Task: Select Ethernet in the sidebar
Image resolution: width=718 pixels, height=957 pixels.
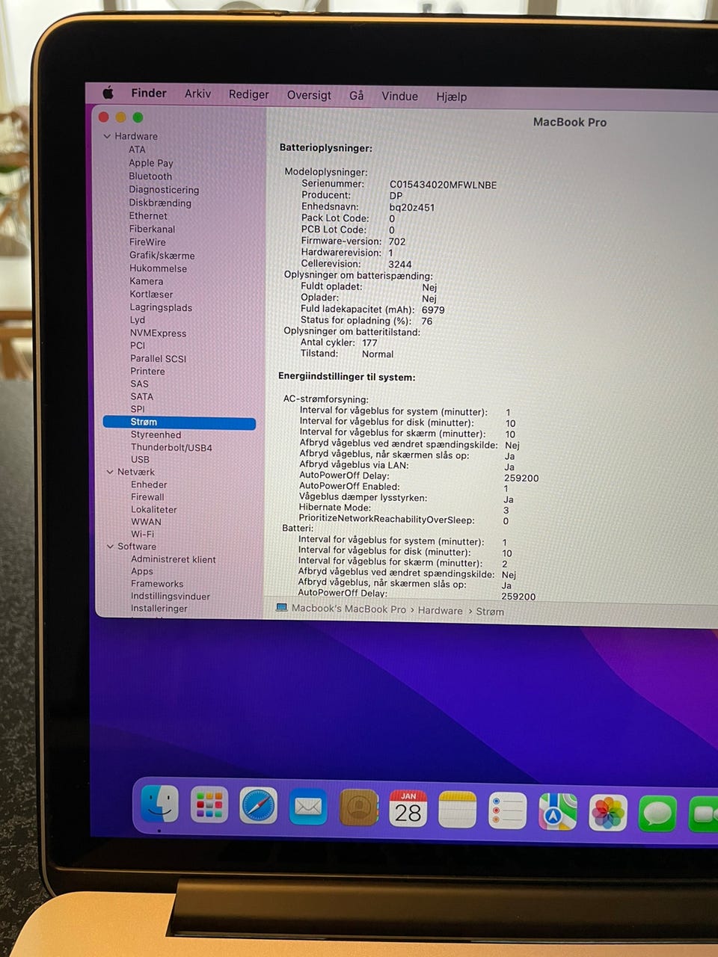Action: [148, 216]
